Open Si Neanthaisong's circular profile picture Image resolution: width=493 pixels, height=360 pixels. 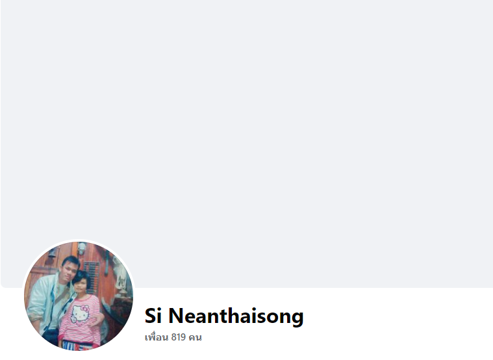[x=79, y=296]
